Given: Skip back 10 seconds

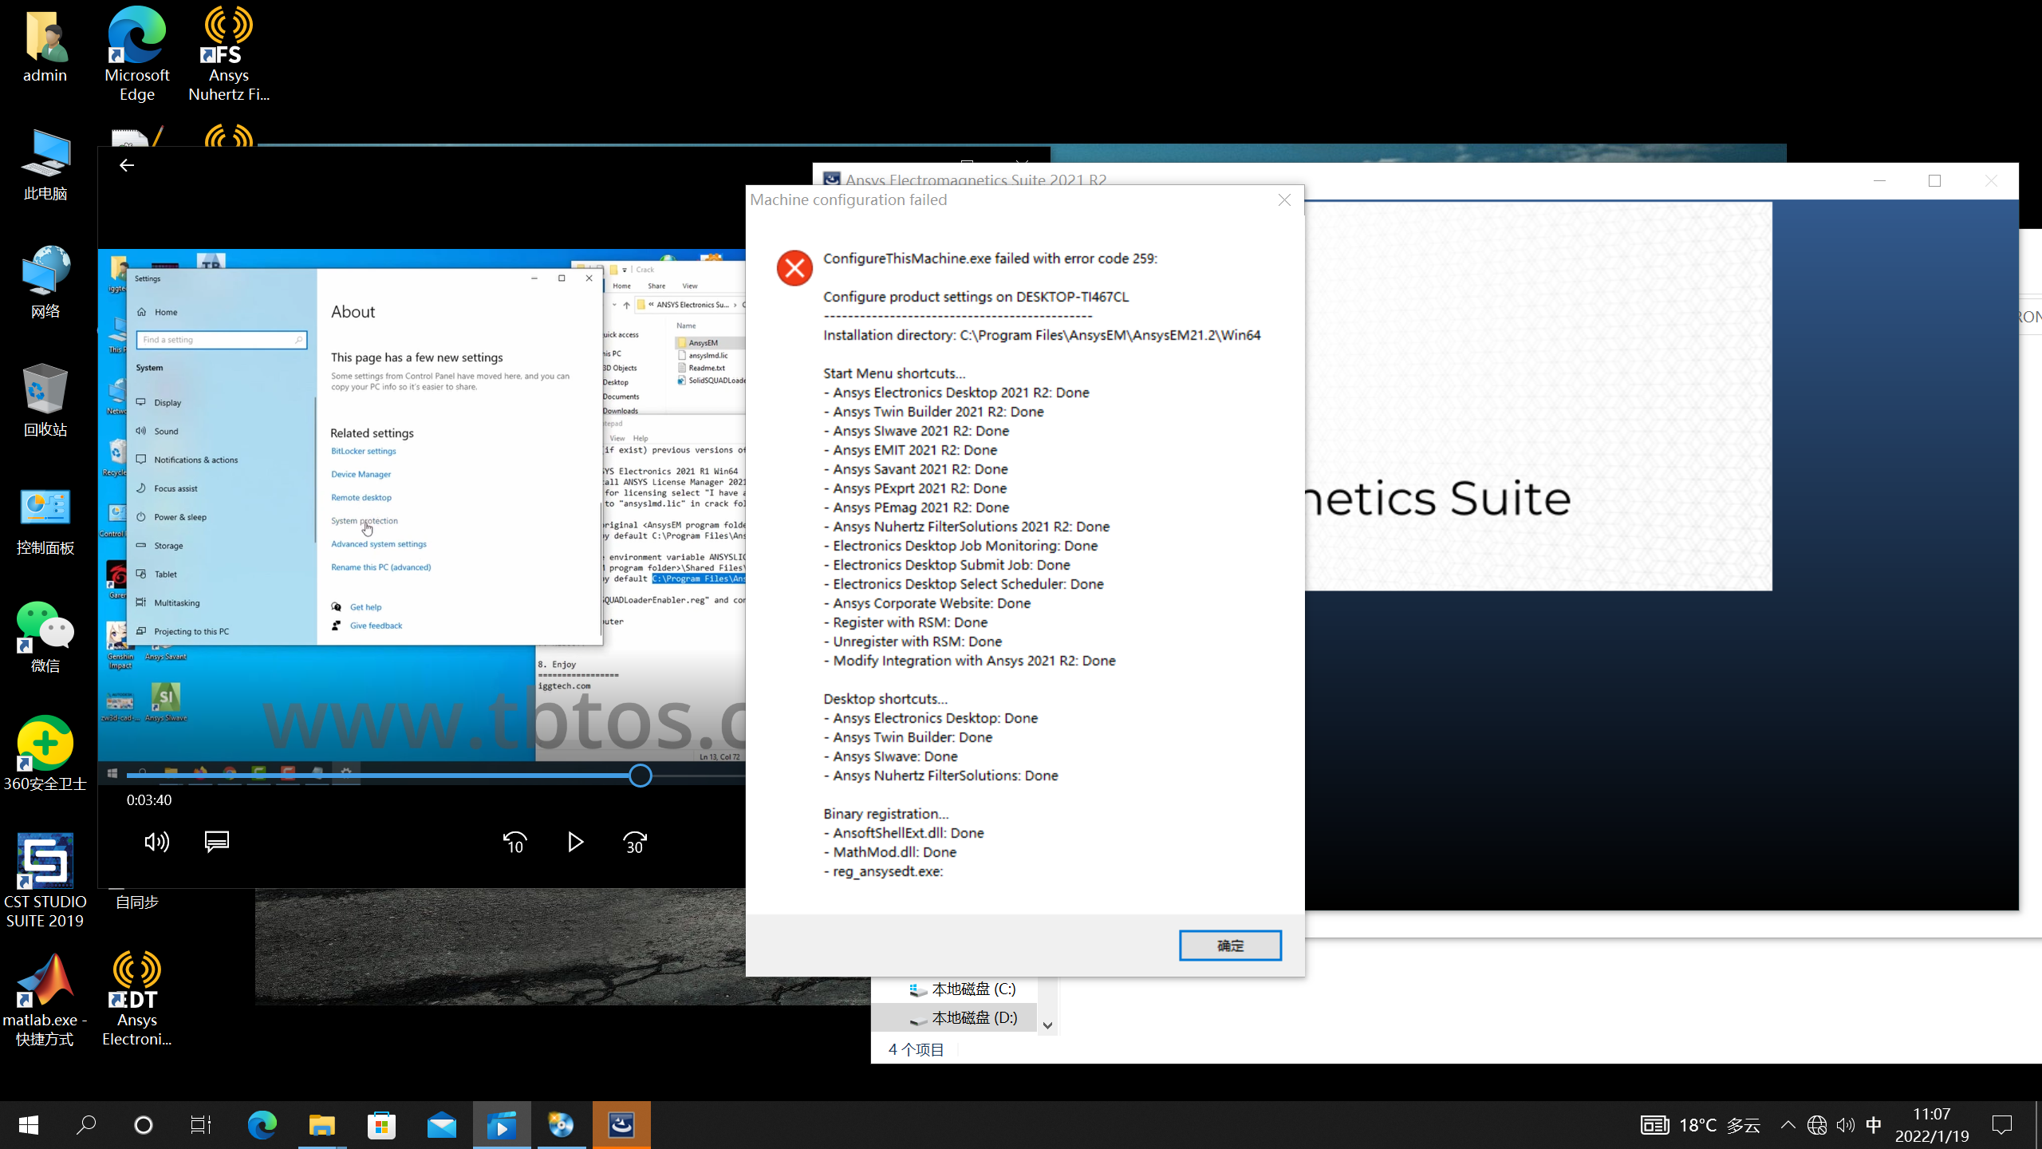Looking at the screenshot, I should pos(514,842).
